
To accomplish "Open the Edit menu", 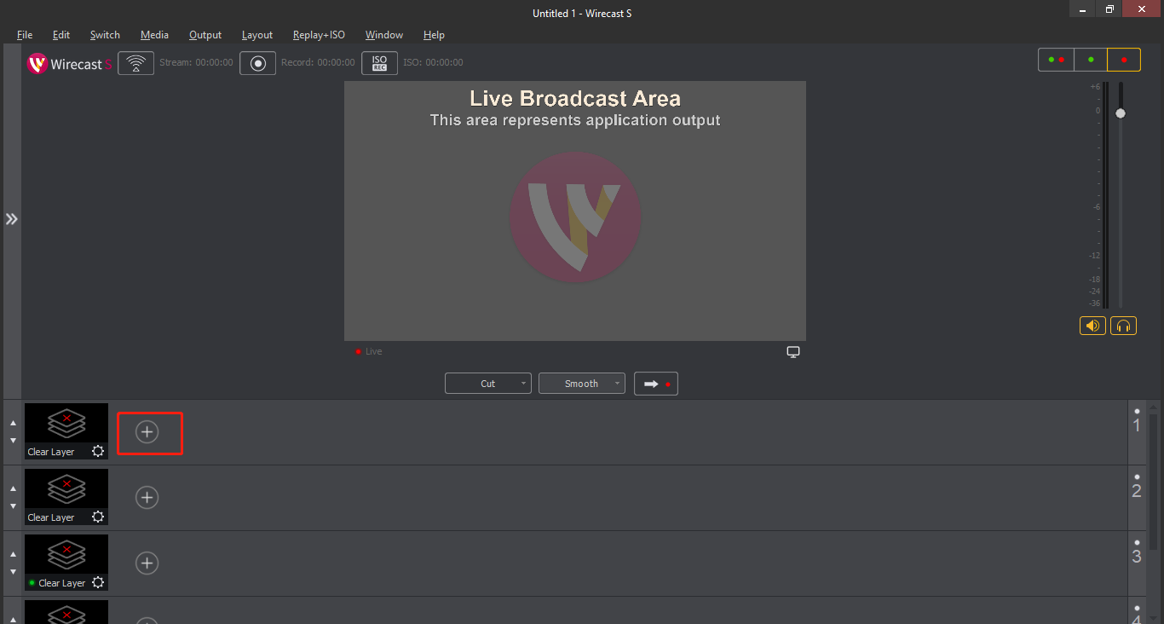I will (61, 35).
